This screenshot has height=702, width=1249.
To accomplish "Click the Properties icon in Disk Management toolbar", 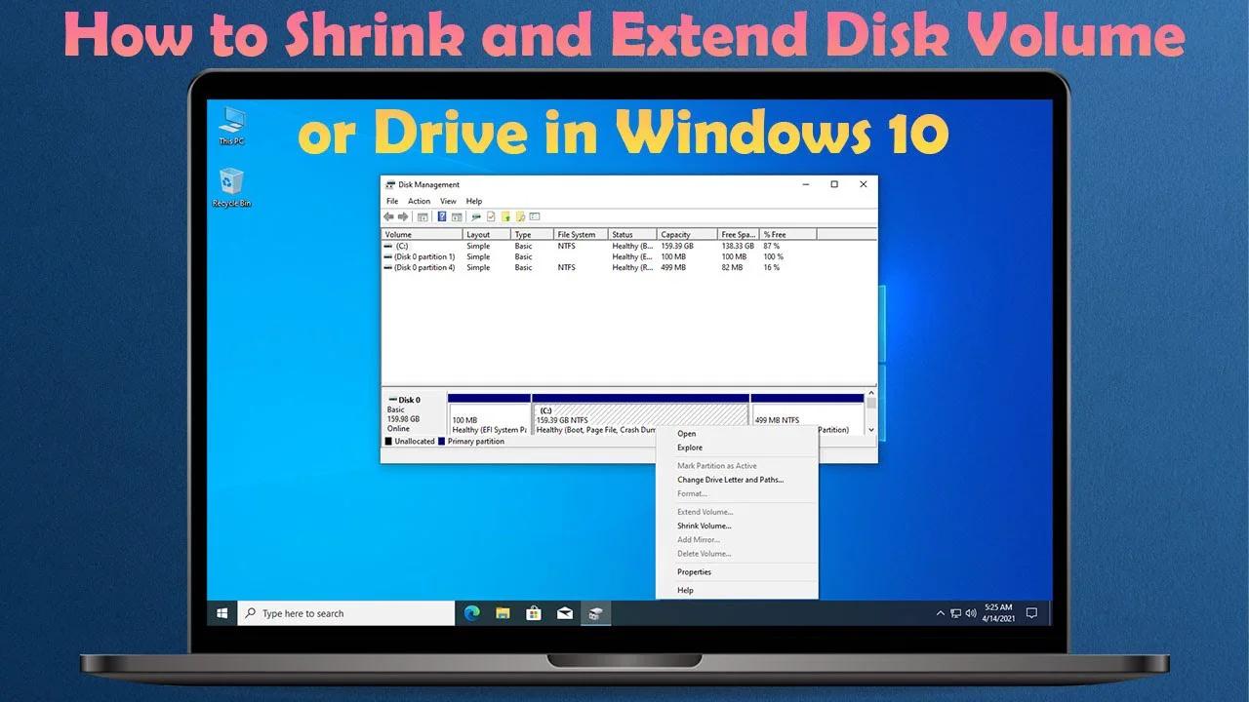I will click(490, 216).
